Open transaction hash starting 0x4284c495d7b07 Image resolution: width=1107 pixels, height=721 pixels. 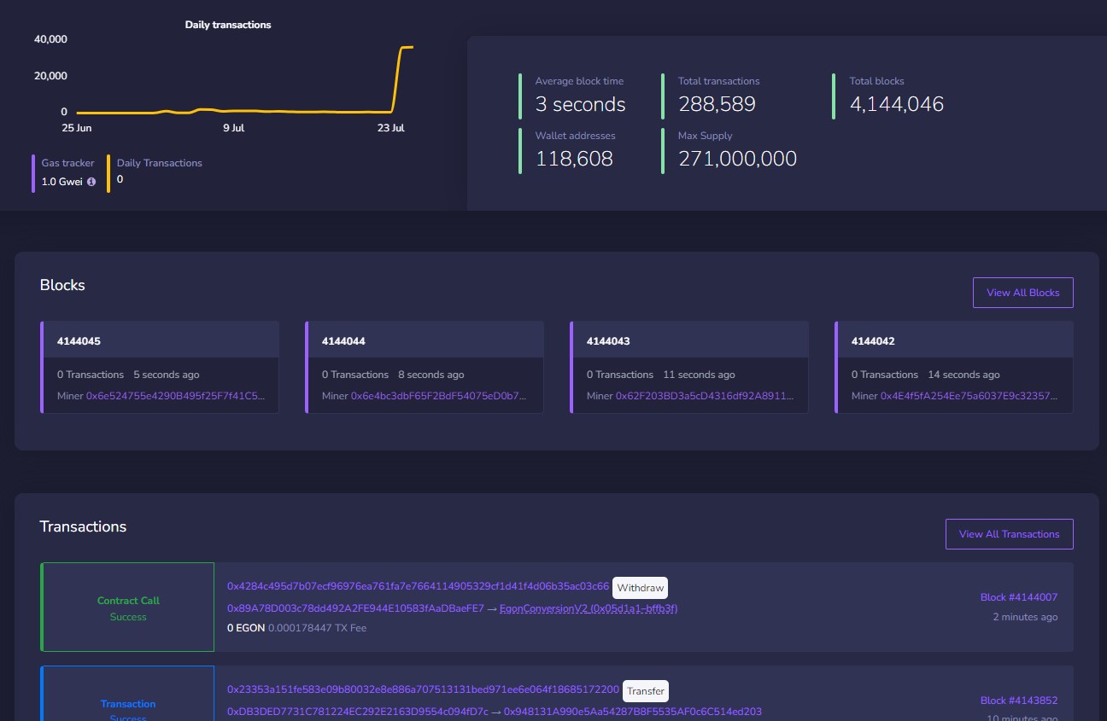tap(418, 586)
